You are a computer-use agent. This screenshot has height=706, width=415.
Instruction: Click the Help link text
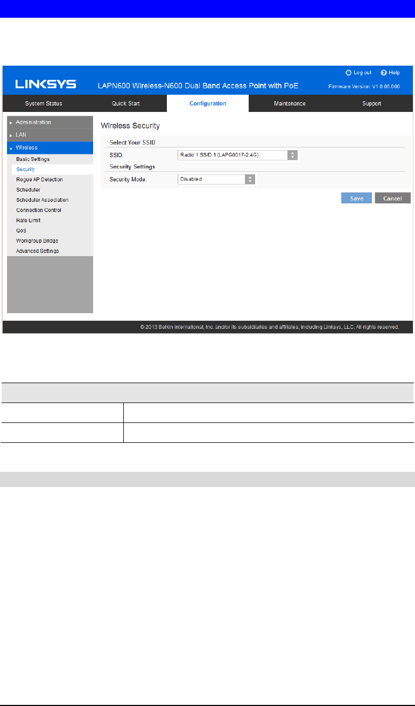(395, 73)
